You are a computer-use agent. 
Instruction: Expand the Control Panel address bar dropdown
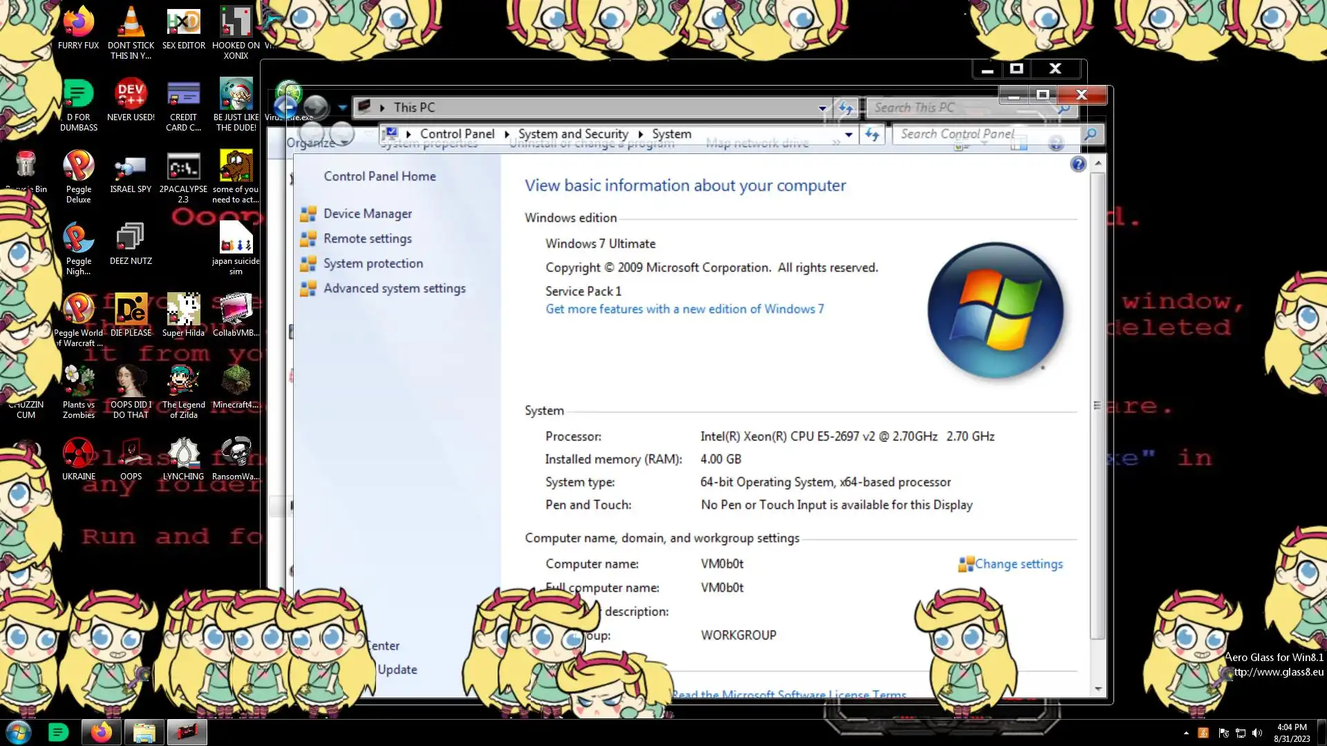tap(849, 134)
